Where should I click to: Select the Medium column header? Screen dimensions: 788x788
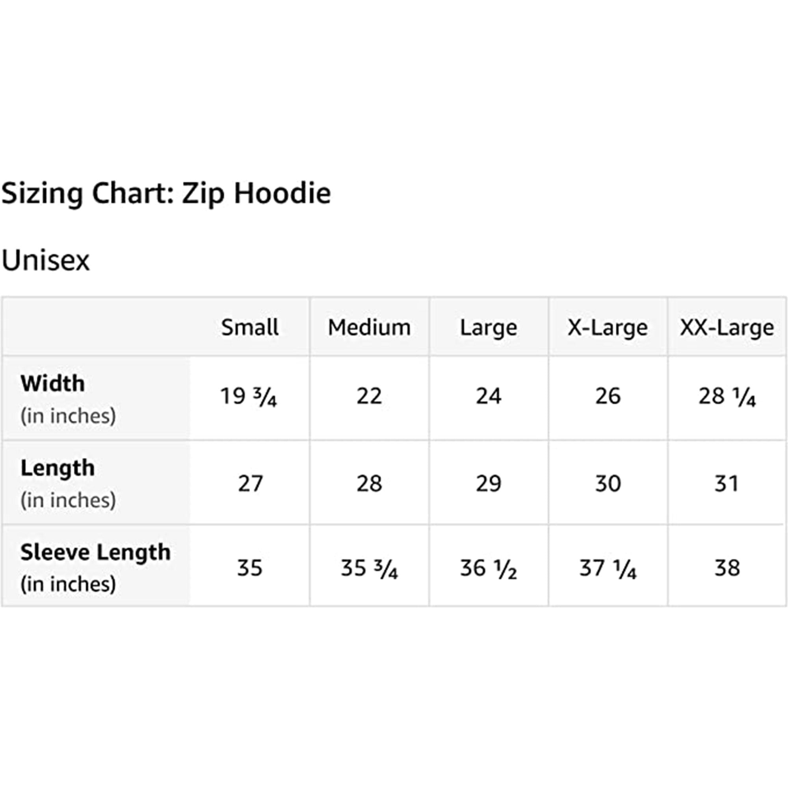369,327
